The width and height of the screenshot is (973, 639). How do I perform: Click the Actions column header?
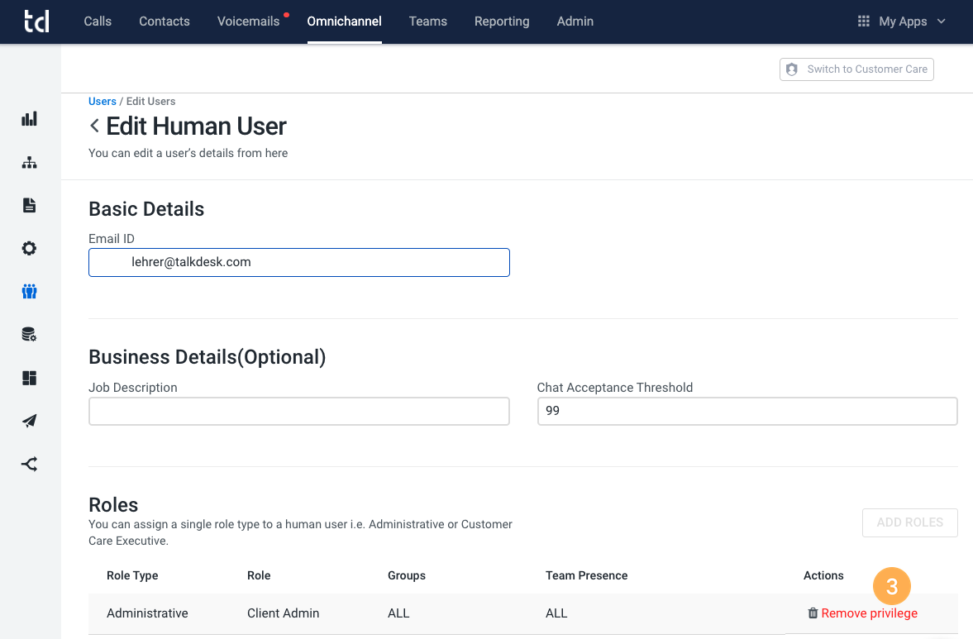point(823,575)
